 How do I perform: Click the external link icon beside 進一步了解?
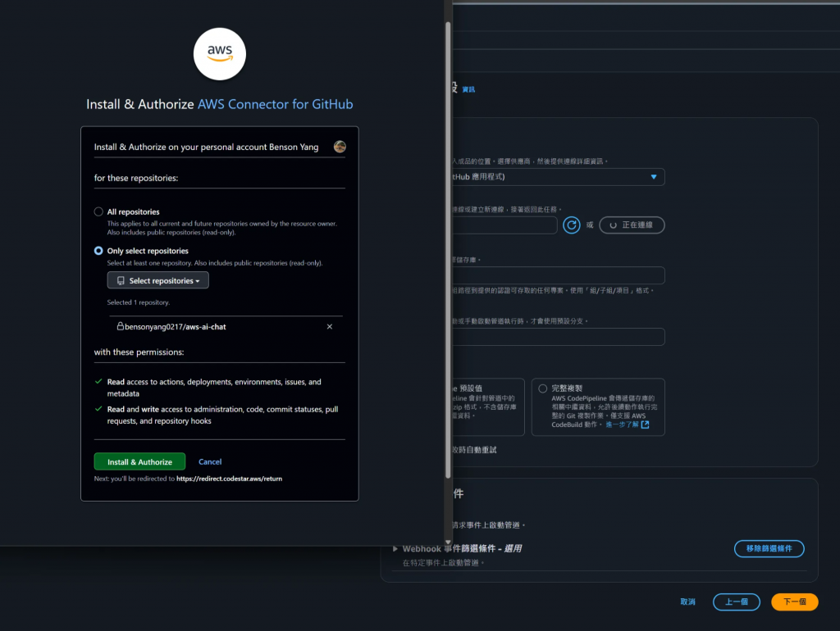(645, 424)
